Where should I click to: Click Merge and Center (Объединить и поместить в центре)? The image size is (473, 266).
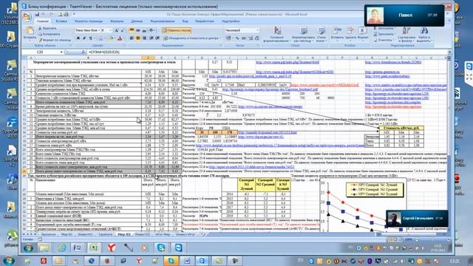click(x=191, y=38)
